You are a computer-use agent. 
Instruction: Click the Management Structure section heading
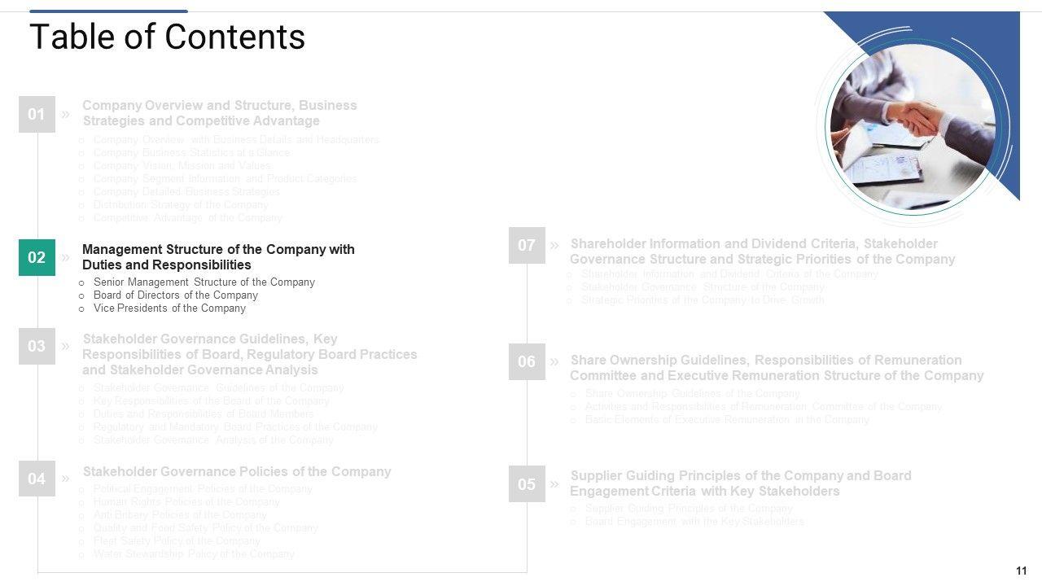click(x=218, y=257)
